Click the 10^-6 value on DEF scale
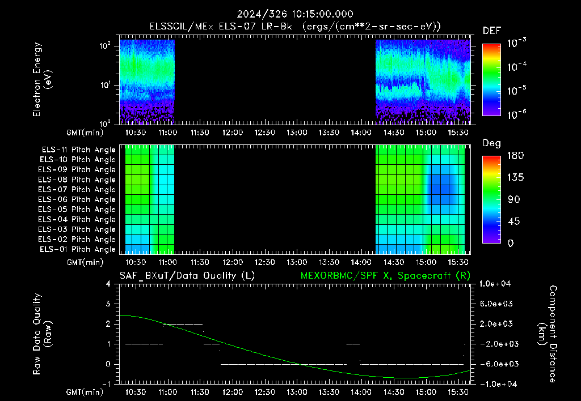This screenshot has height=401, width=581. [516, 114]
